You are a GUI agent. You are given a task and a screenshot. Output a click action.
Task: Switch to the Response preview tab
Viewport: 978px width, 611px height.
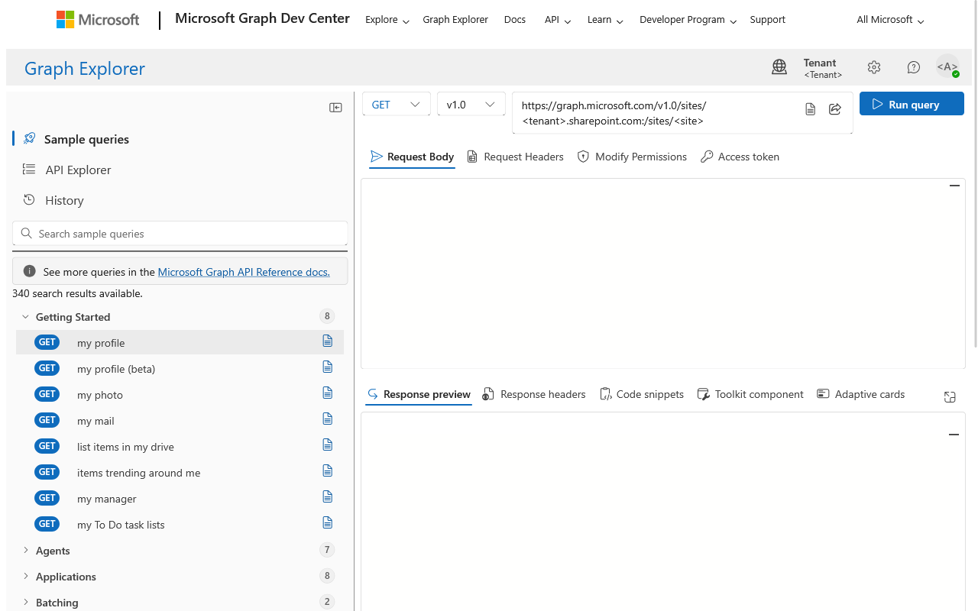419,394
